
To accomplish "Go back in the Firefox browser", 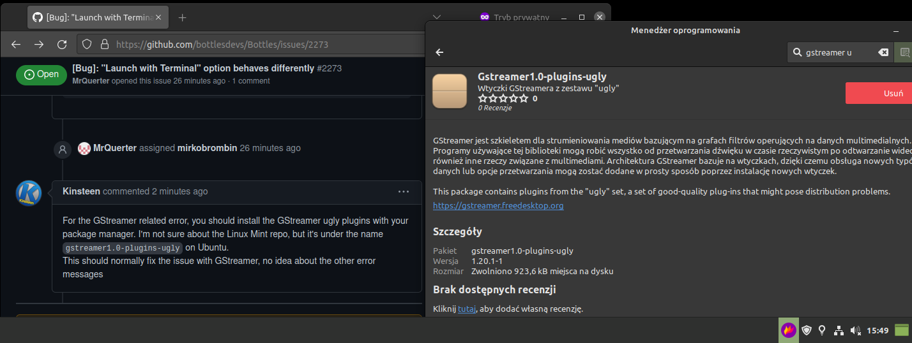I will (17, 45).
